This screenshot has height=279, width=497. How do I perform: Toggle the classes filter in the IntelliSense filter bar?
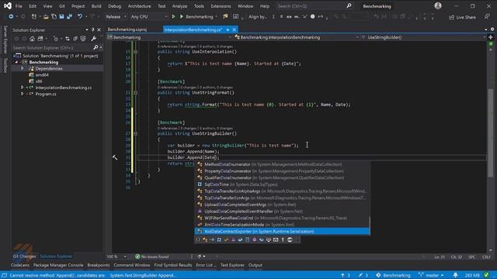click(205, 239)
